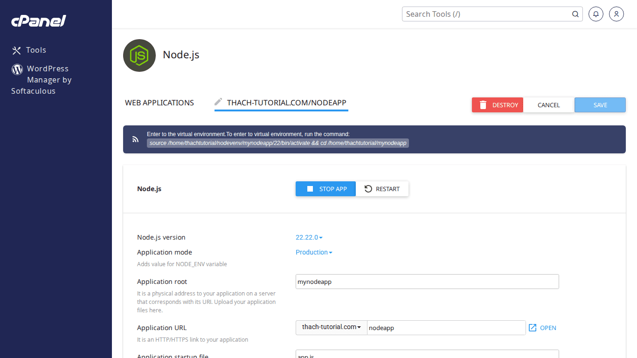637x358 pixels.
Task: Click the DESTROY button
Action: 497,105
